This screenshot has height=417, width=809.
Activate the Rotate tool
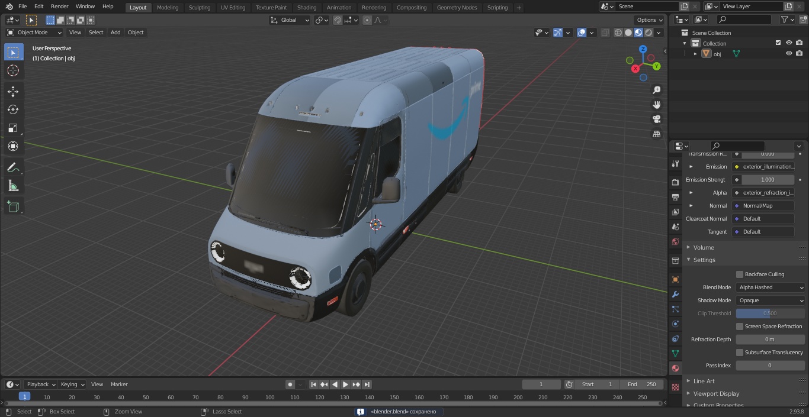click(x=13, y=109)
